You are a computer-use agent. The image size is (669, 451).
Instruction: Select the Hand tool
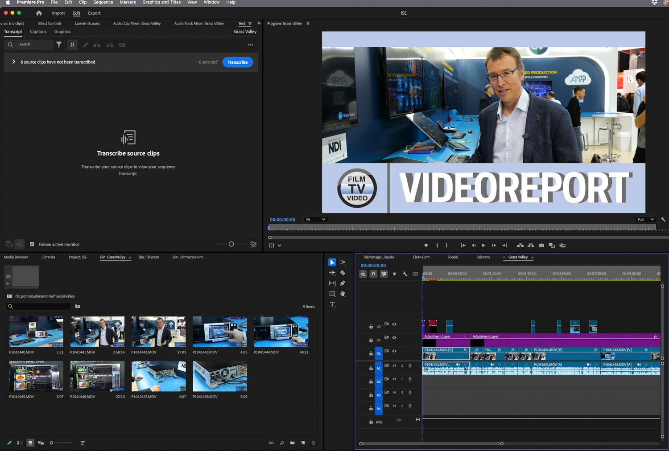pos(343,294)
